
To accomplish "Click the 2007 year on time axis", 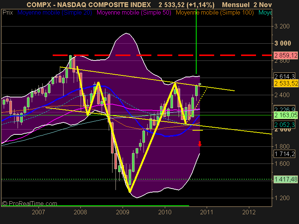I will click(x=38, y=212).
